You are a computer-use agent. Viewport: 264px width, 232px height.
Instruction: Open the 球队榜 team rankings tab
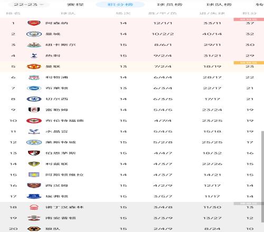pos(219,4)
